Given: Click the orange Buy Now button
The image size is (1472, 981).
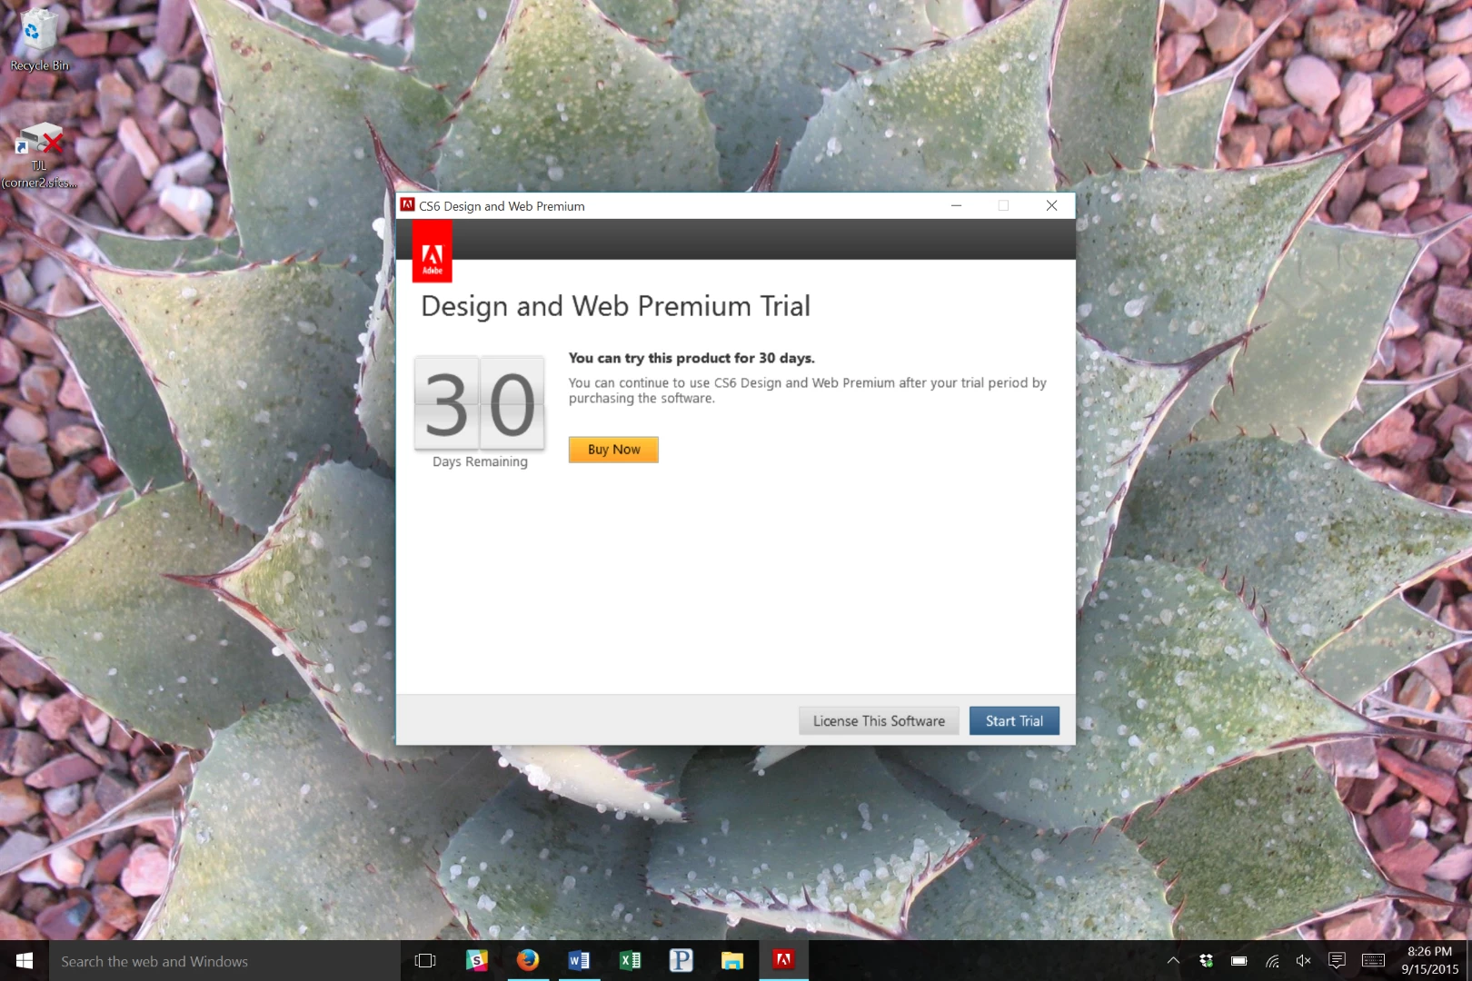Looking at the screenshot, I should 613,450.
